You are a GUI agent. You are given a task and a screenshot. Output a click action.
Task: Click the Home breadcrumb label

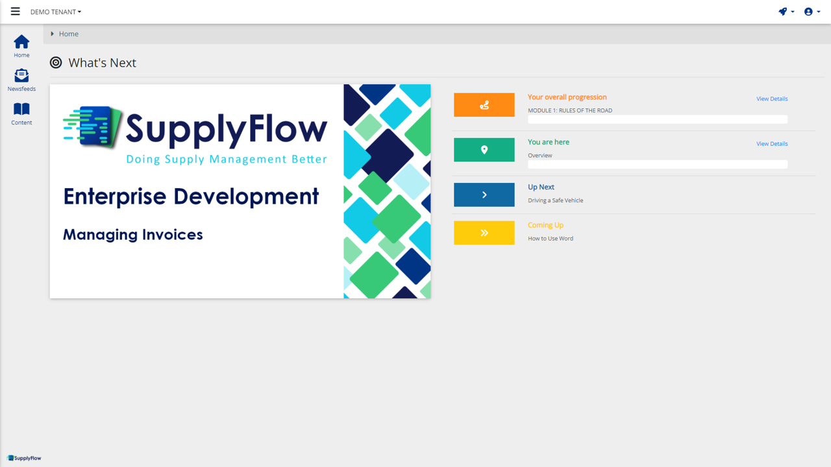69,34
